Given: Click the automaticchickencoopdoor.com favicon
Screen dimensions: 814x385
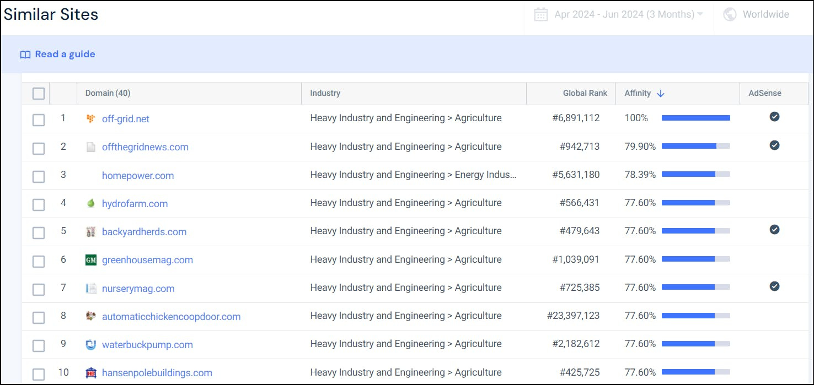Looking at the screenshot, I should click(x=91, y=316).
